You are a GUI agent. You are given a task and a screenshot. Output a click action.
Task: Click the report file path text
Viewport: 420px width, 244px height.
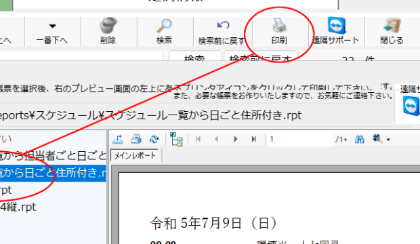(x=151, y=115)
